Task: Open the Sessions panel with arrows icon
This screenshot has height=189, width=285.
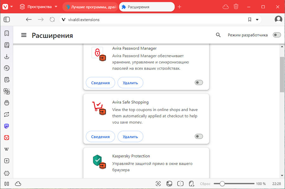Action: coord(7,115)
